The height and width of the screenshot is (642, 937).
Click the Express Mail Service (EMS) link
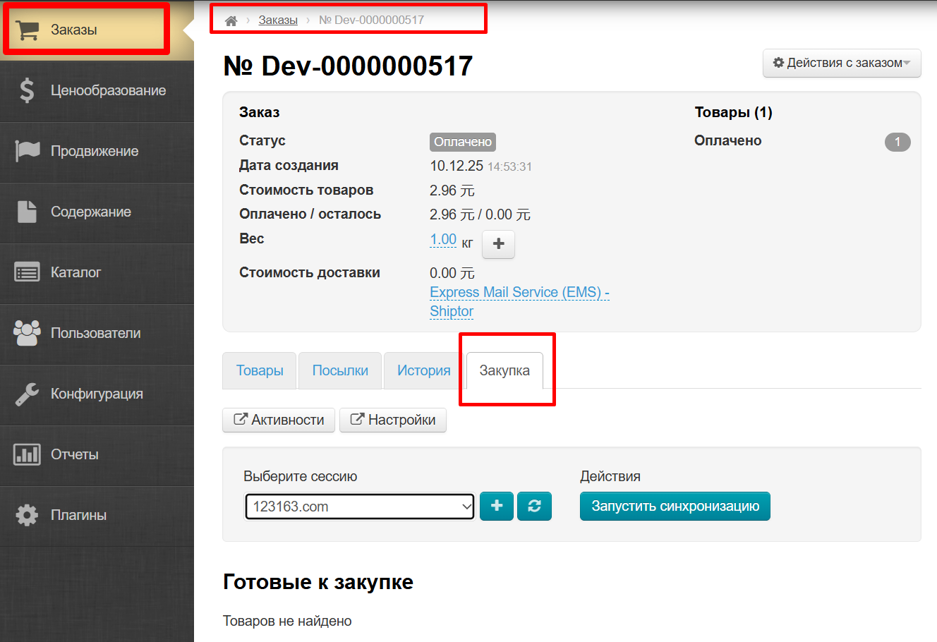click(x=519, y=292)
